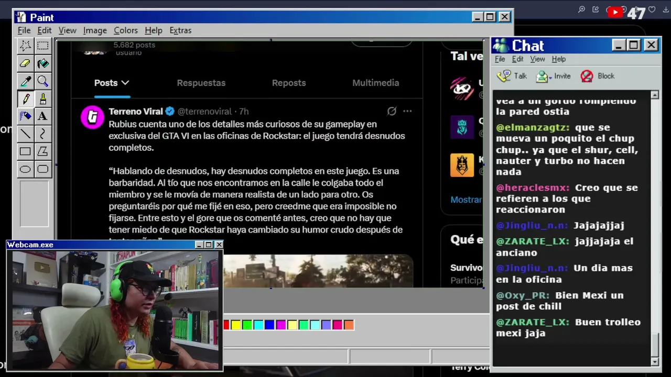Click the Chat scrollbar down arrow

(655, 362)
